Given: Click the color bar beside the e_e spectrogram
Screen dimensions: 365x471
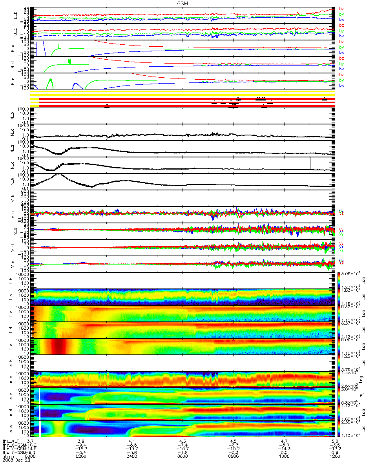Looking at the screenshot, I should point(339,429).
